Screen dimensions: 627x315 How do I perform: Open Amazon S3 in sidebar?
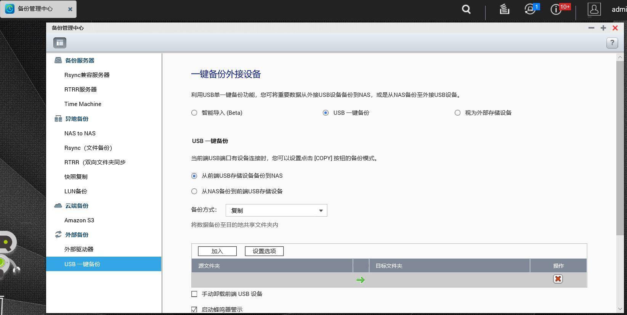[x=79, y=220]
